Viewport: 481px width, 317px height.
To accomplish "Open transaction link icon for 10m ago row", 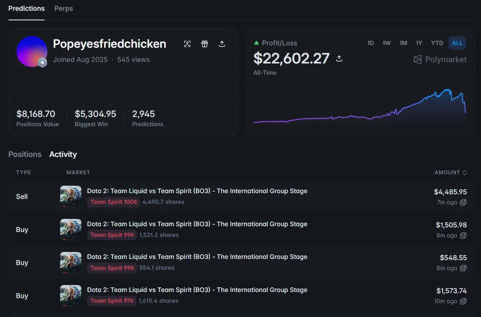I will 463,301.
